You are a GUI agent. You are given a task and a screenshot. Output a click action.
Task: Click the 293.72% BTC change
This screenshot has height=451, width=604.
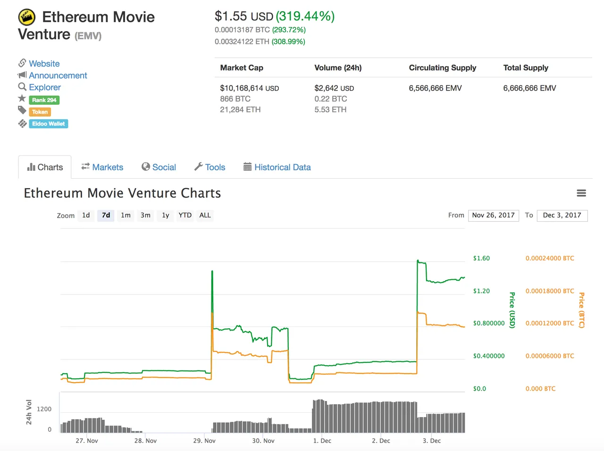click(289, 30)
